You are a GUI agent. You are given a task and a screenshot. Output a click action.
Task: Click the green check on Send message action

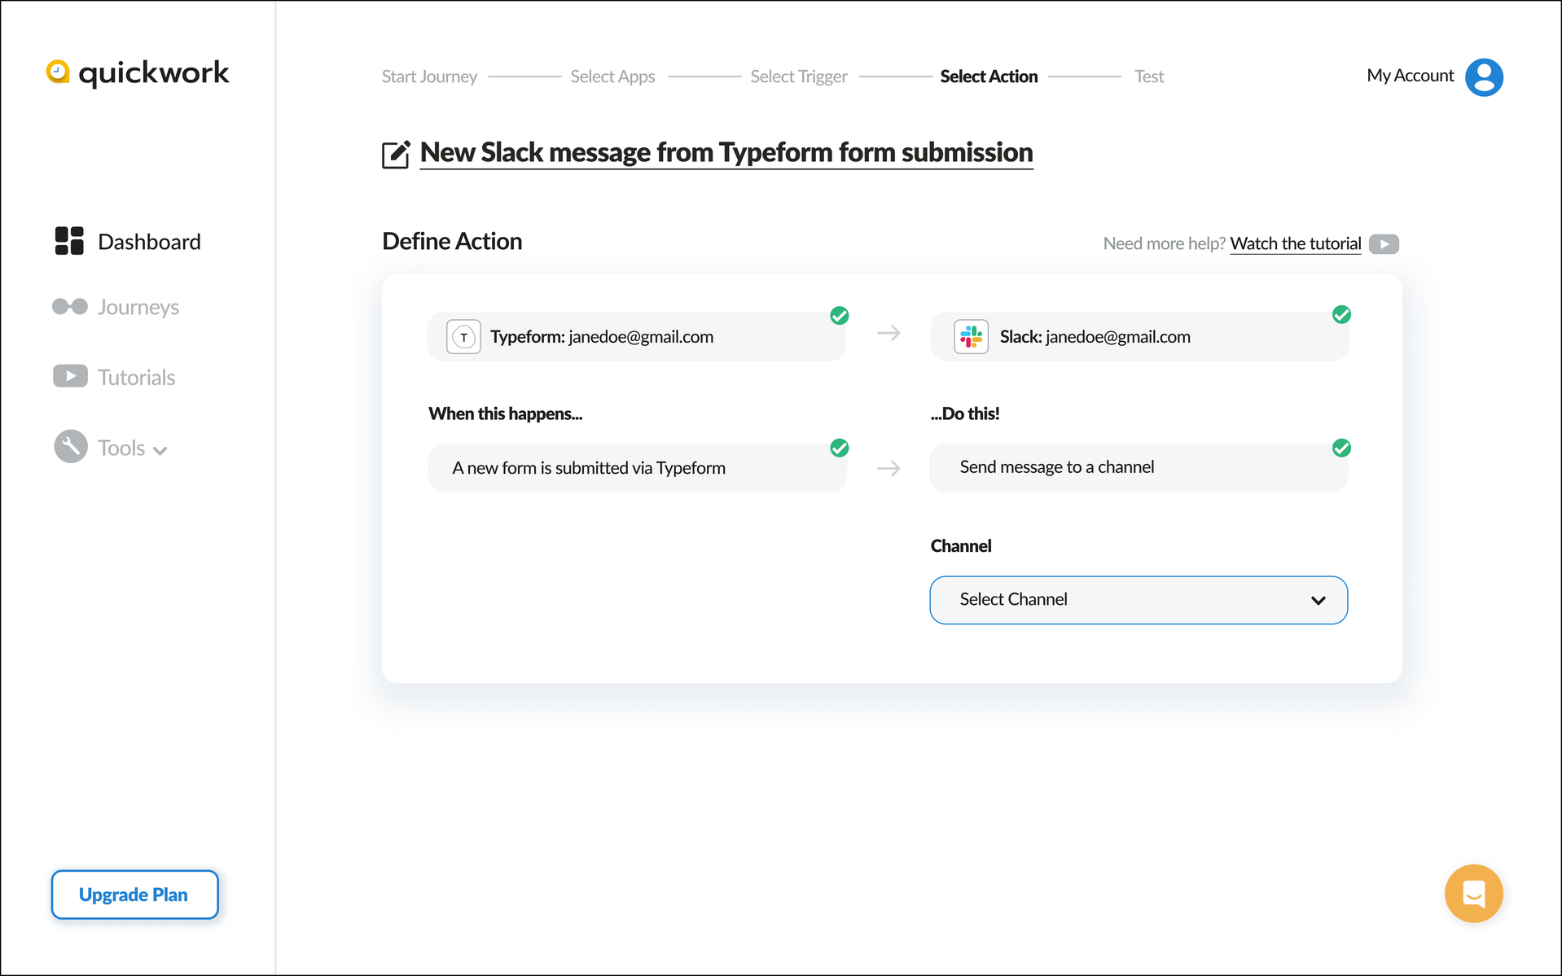click(1341, 448)
